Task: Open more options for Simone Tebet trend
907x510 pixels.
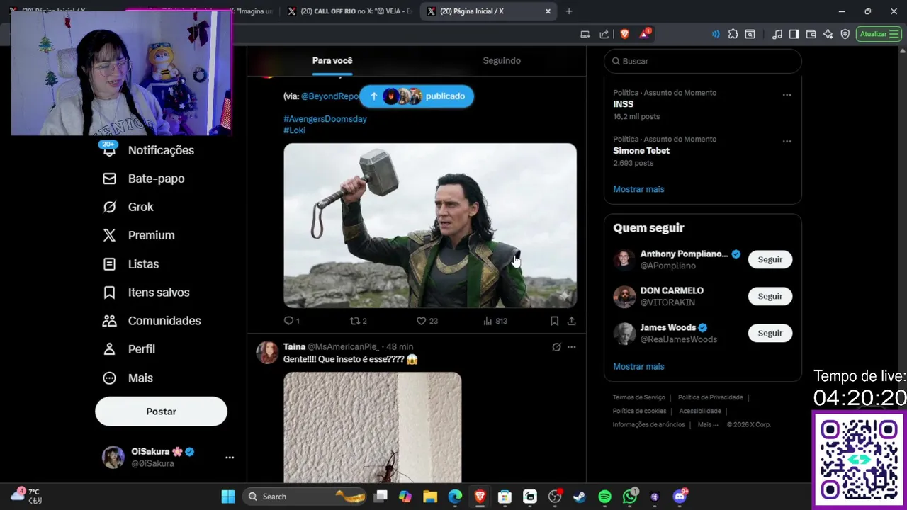Action: point(787,141)
